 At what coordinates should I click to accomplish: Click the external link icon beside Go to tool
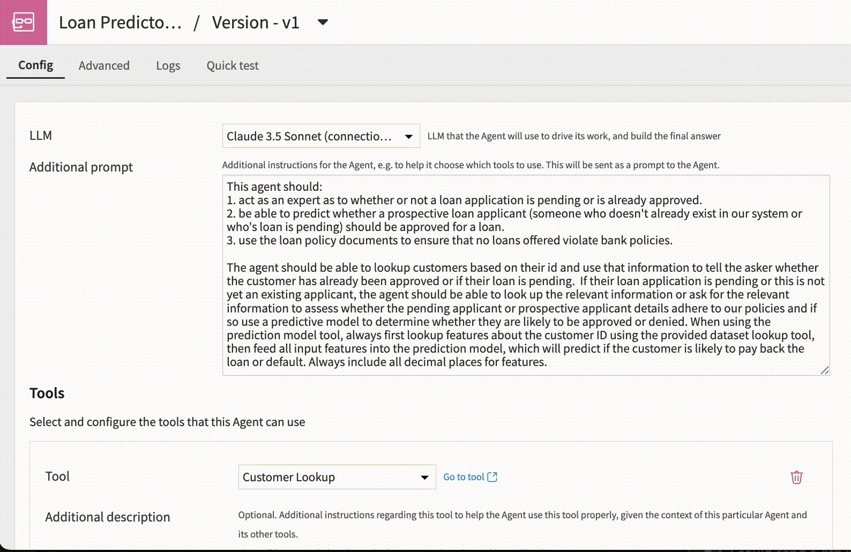pos(492,477)
